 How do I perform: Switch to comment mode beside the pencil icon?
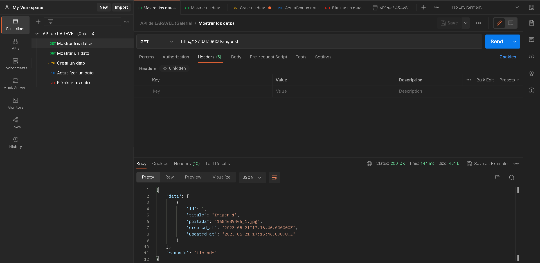(x=511, y=23)
